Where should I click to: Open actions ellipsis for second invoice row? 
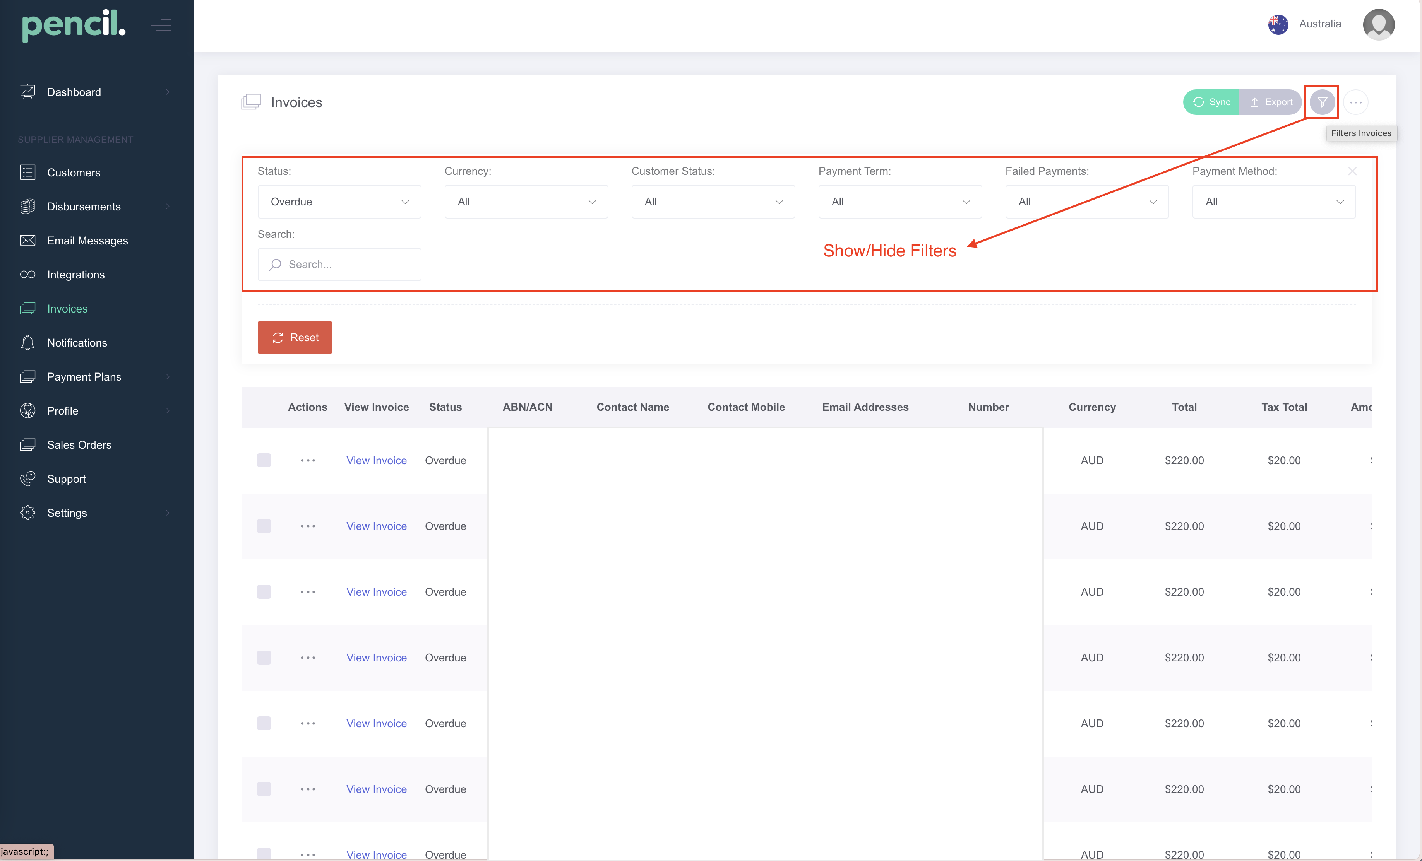click(x=308, y=526)
